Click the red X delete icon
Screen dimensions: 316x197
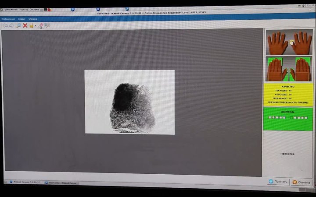[x=25, y=25]
